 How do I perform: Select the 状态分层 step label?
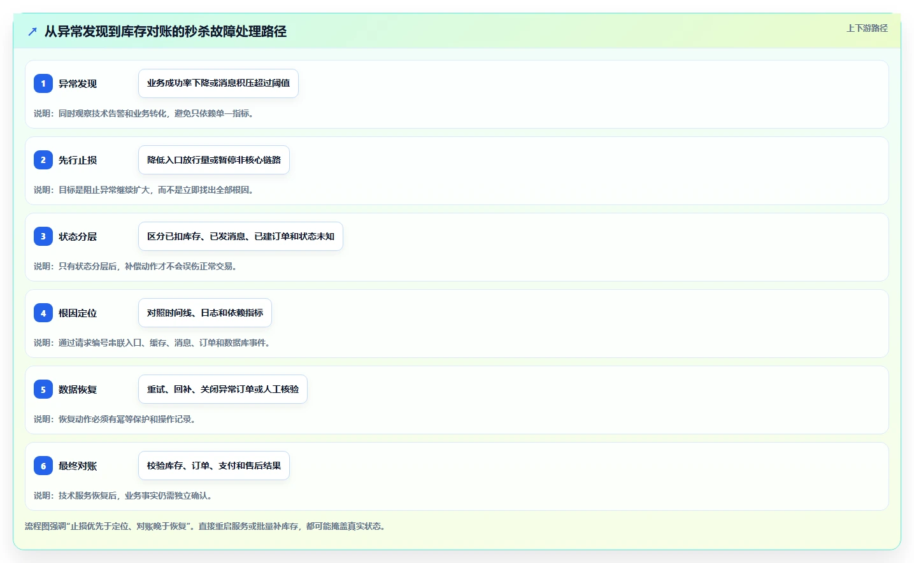(x=78, y=236)
